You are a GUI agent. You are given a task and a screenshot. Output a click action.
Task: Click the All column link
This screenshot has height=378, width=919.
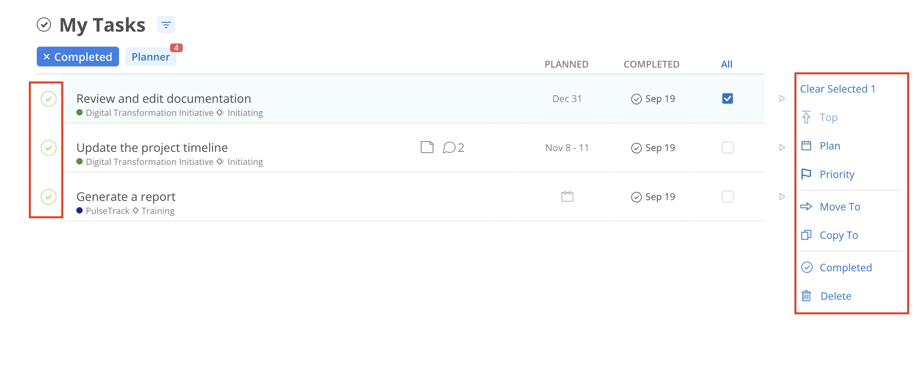(726, 64)
